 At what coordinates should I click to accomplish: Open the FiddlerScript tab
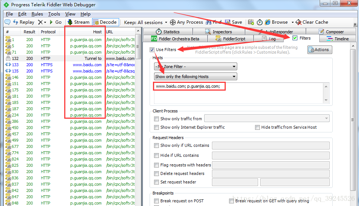coord(230,38)
